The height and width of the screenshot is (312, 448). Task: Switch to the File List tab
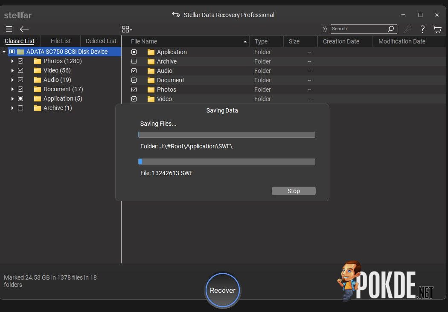pyautogui.click(x=61, y=41)
